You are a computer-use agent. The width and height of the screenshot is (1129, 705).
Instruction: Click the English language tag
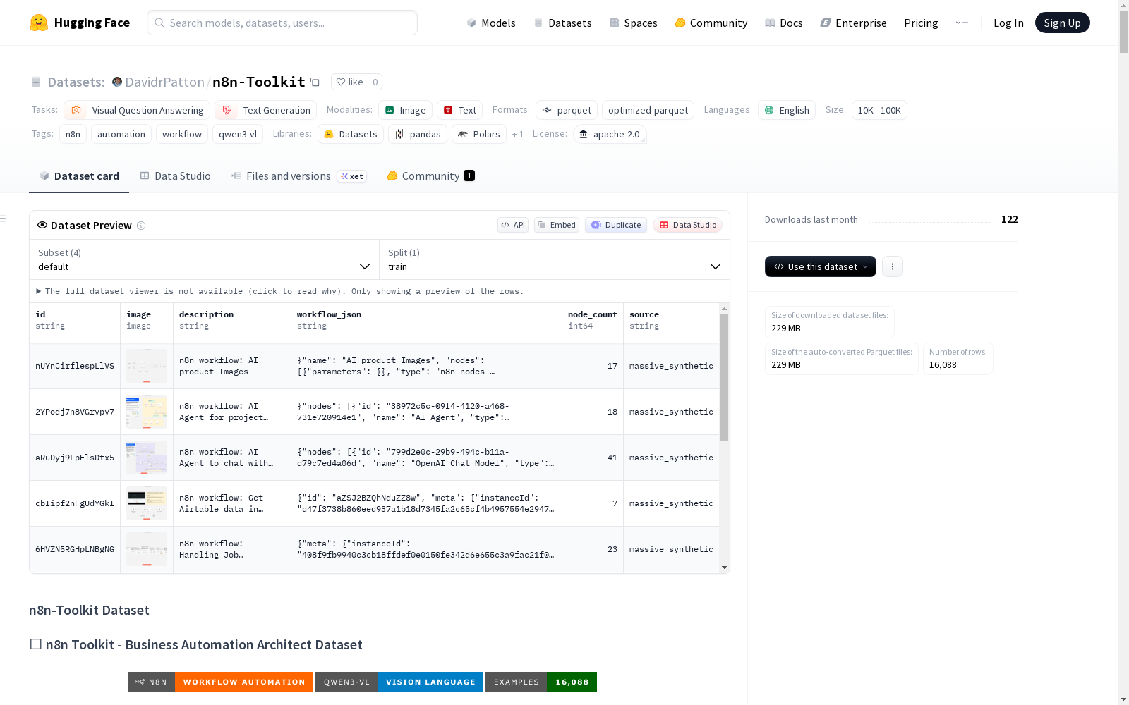pos(787,110)
